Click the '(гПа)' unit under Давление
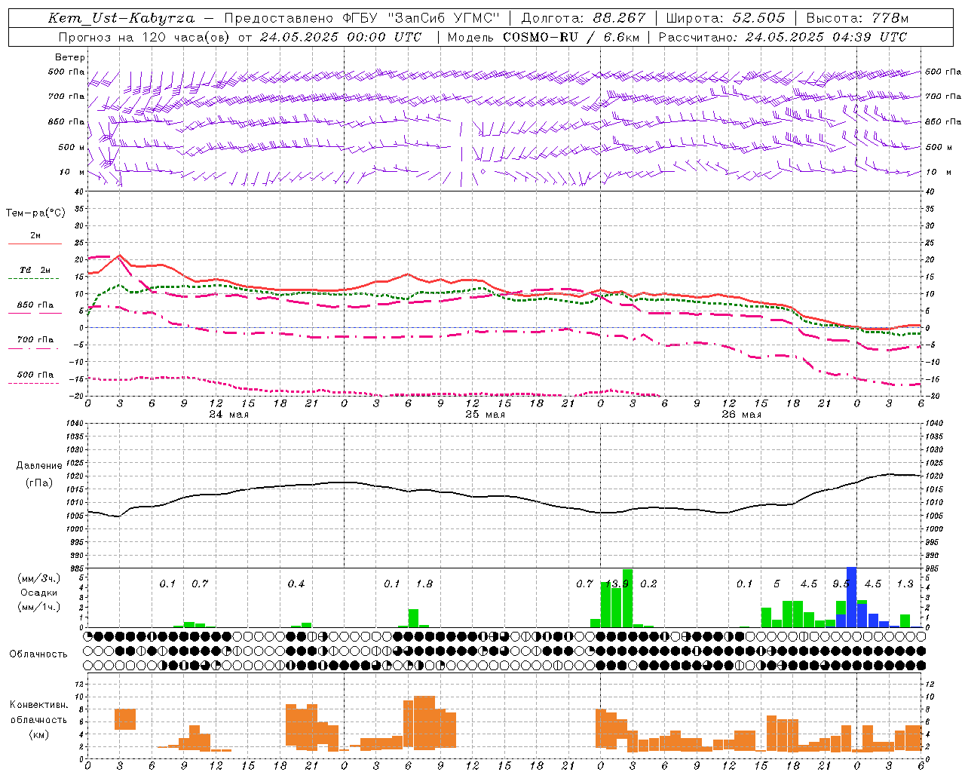Image resolution: width=965 pixels, height=772 pixels. [39, 482]
